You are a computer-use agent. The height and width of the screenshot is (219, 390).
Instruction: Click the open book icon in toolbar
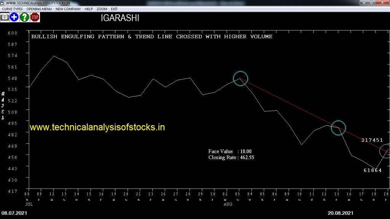coord(5,17)
